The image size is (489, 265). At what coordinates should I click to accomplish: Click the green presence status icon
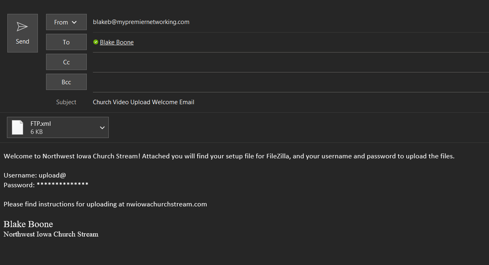96,42
